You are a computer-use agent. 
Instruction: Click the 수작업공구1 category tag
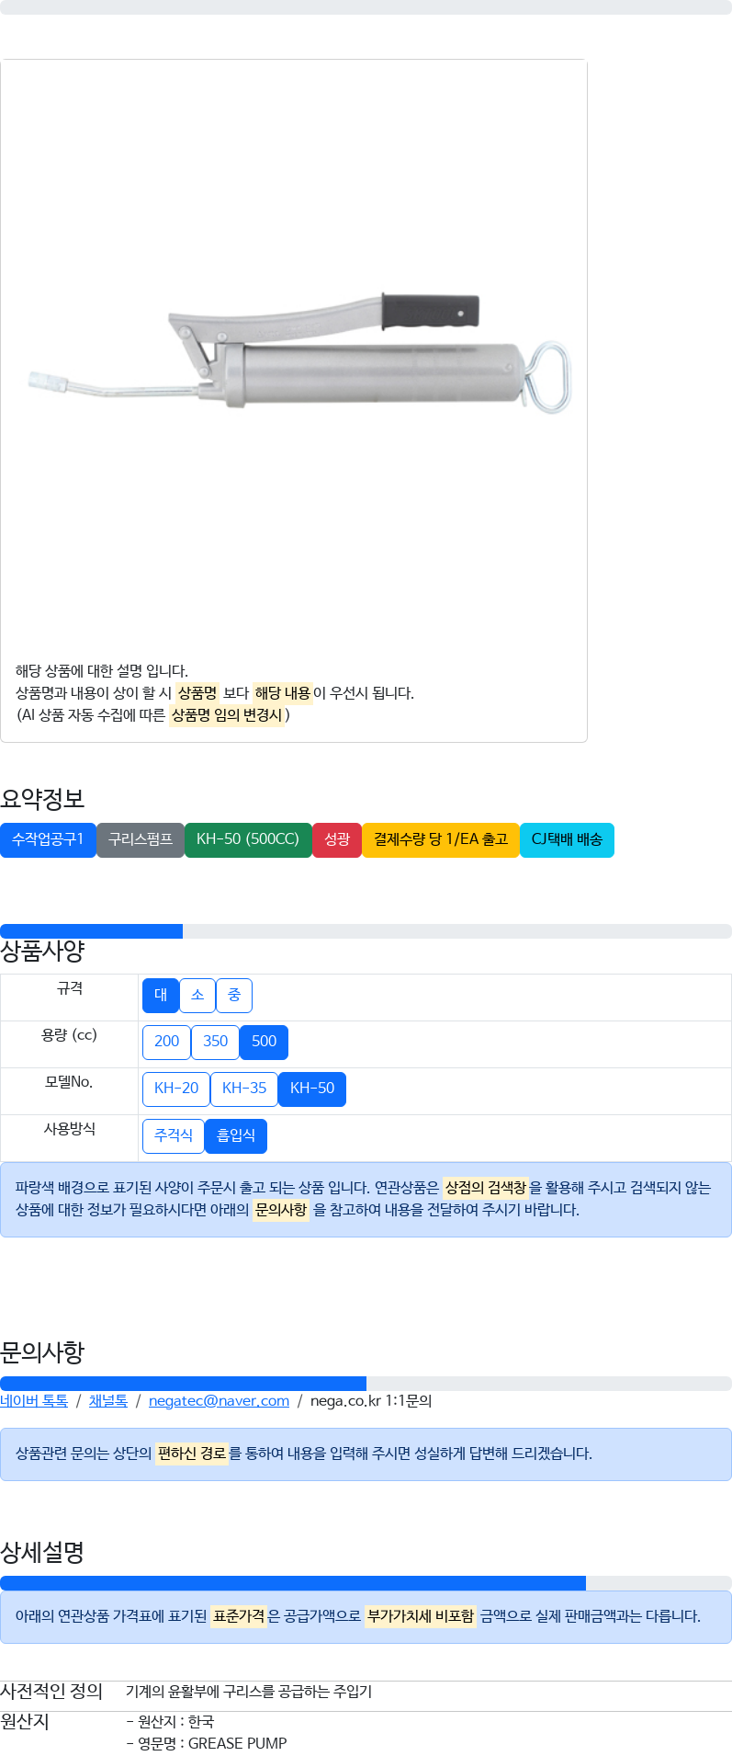[48, 840]
